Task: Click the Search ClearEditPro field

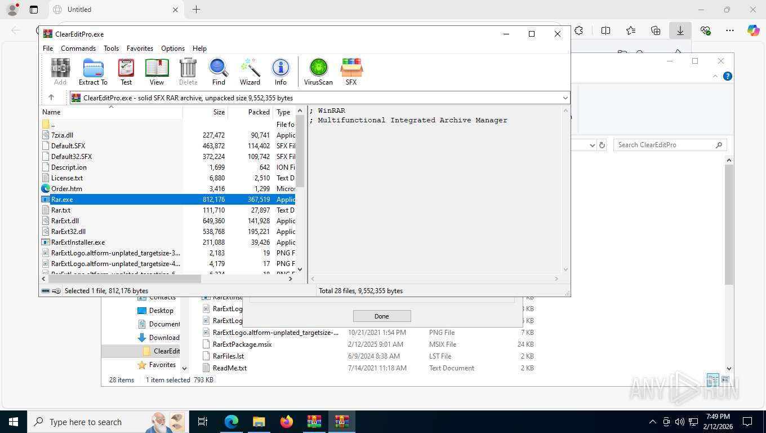Action: tap(670, 145)
